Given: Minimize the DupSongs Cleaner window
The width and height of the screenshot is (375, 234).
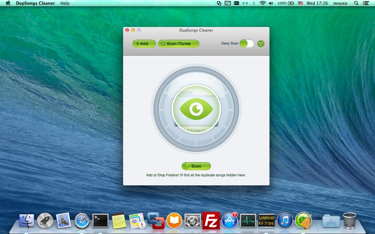Looking at the screenshot, I should coord(133,30).
